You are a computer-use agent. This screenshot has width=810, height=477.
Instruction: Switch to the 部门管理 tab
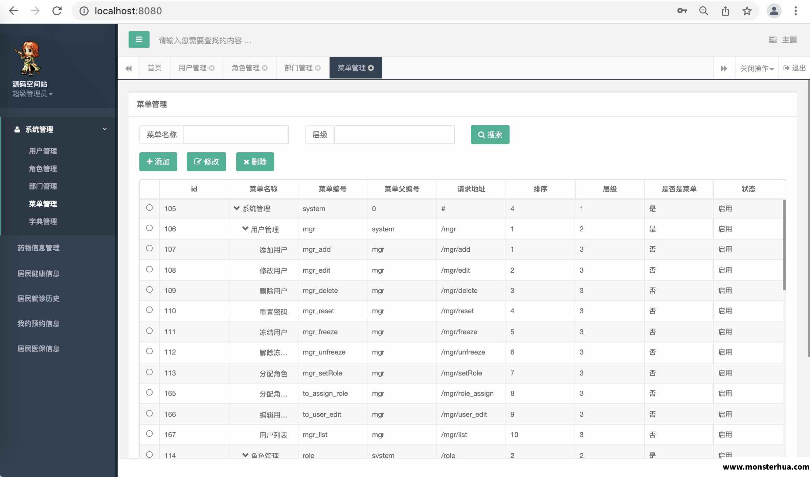coord(298,68)
